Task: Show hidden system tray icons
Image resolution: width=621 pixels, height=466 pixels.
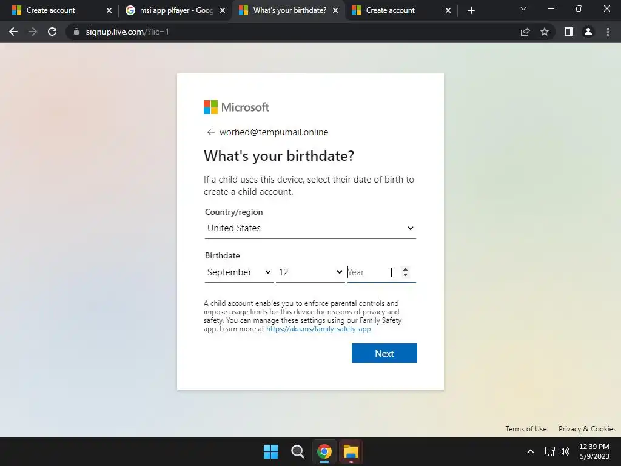Action: 531,451
